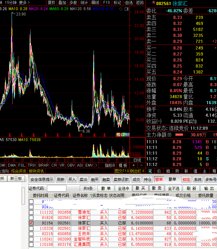The image size is (217, 249).
Task: Click the 榜涨跌财 badge icons on chart
Action: [123, 135]
